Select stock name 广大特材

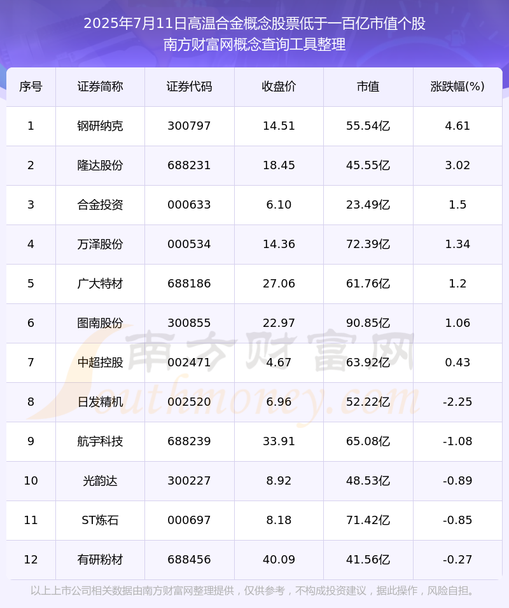coord(100,284)
